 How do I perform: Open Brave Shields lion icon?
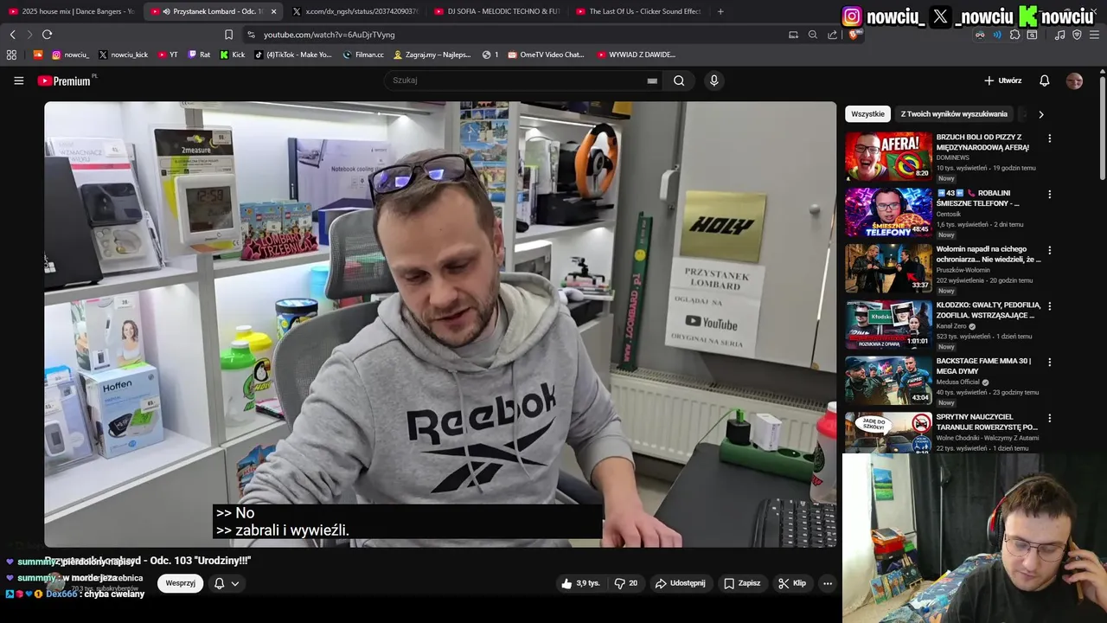point(854,35)
